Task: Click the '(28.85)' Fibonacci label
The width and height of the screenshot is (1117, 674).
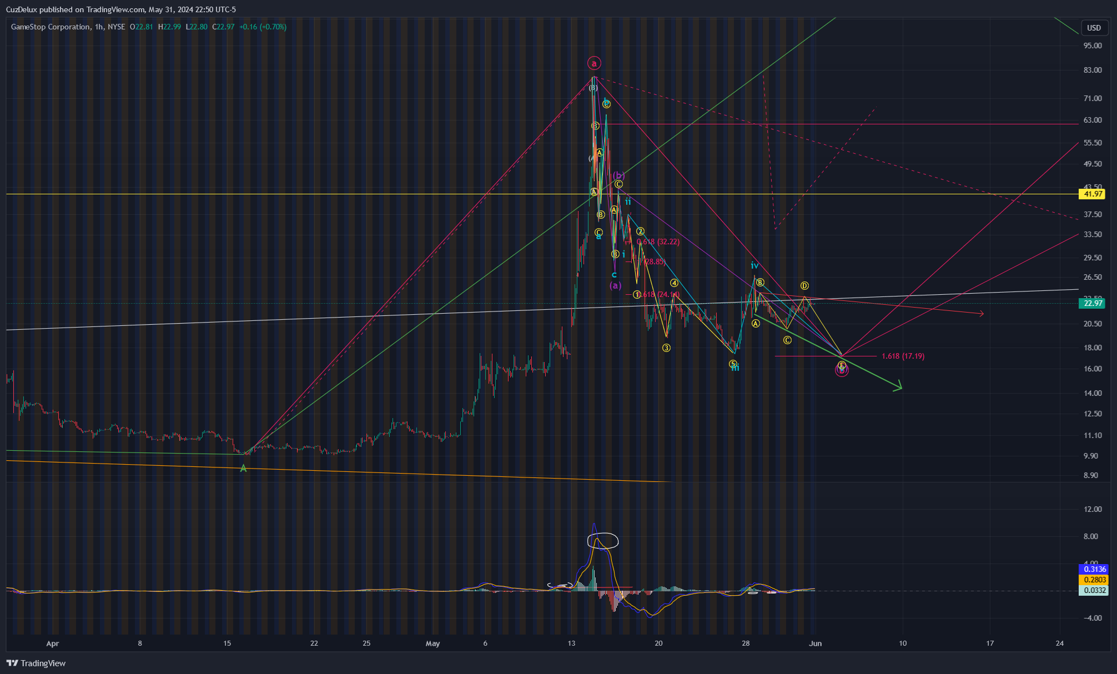Action: [655, 261]
